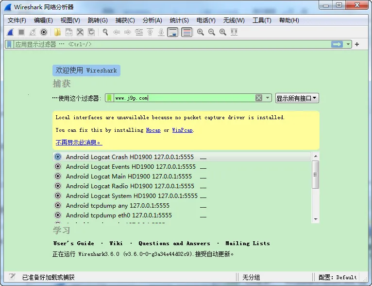
Task: Apply display filter arrow button
Action: click(337, 44)
